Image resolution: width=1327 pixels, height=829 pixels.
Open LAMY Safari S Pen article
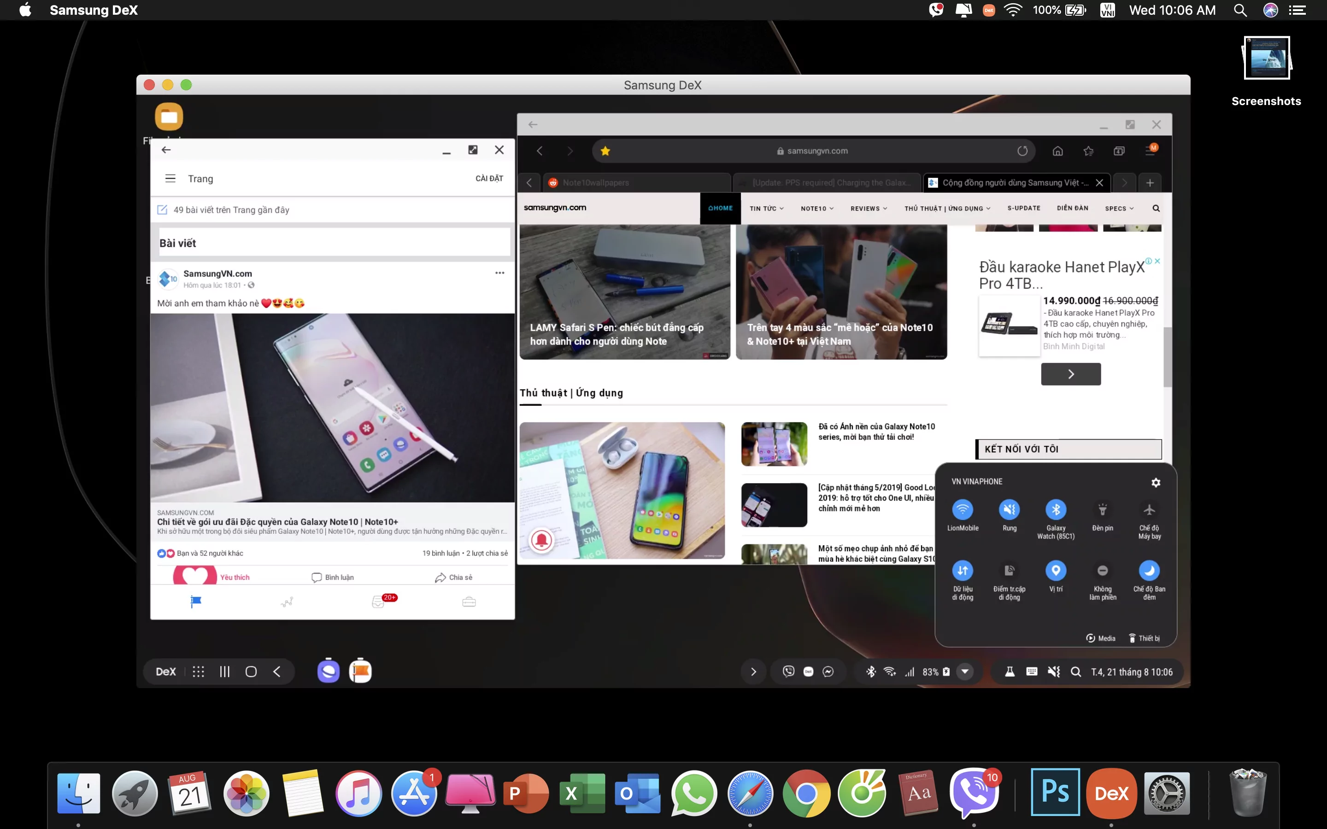[x=625, y=293]
